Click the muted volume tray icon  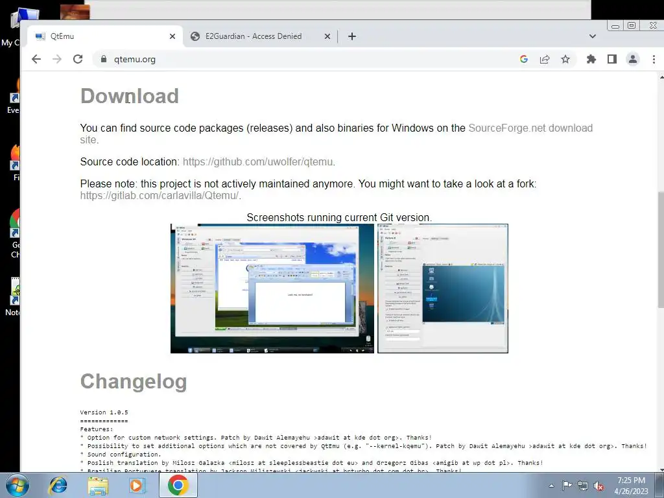click(x=599, y=486)
